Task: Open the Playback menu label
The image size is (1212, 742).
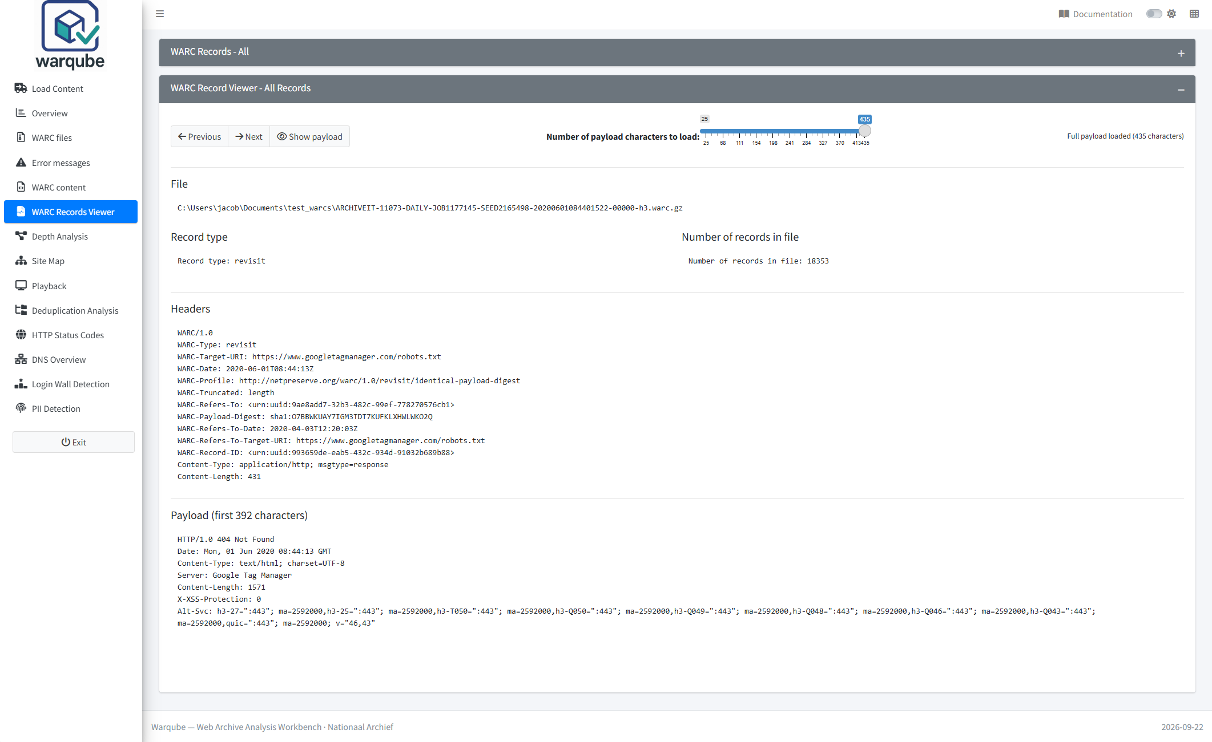Action: coord(49,286)
